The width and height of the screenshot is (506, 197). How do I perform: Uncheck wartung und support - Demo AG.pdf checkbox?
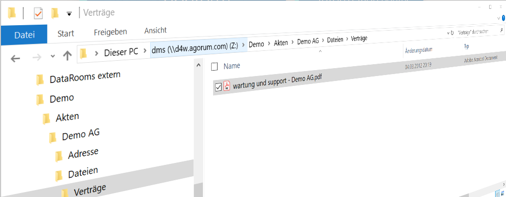[218, 87]
